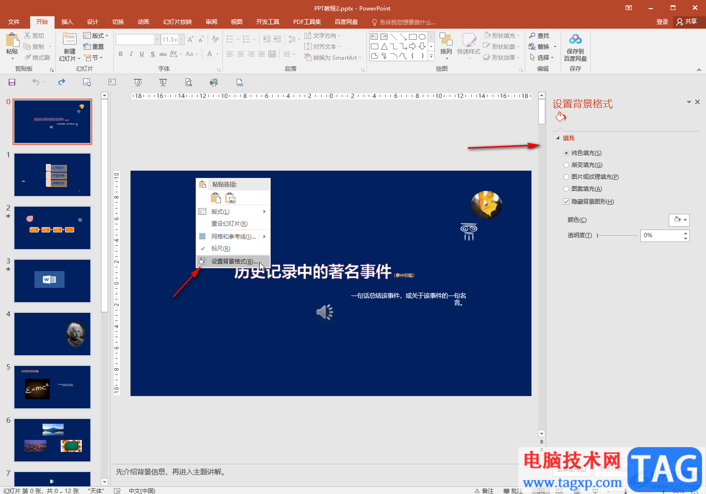This screenshot has width=706, height=494.
Task: Open the font size dropdown
Action: pyautogui.click(x=181, y=39)
